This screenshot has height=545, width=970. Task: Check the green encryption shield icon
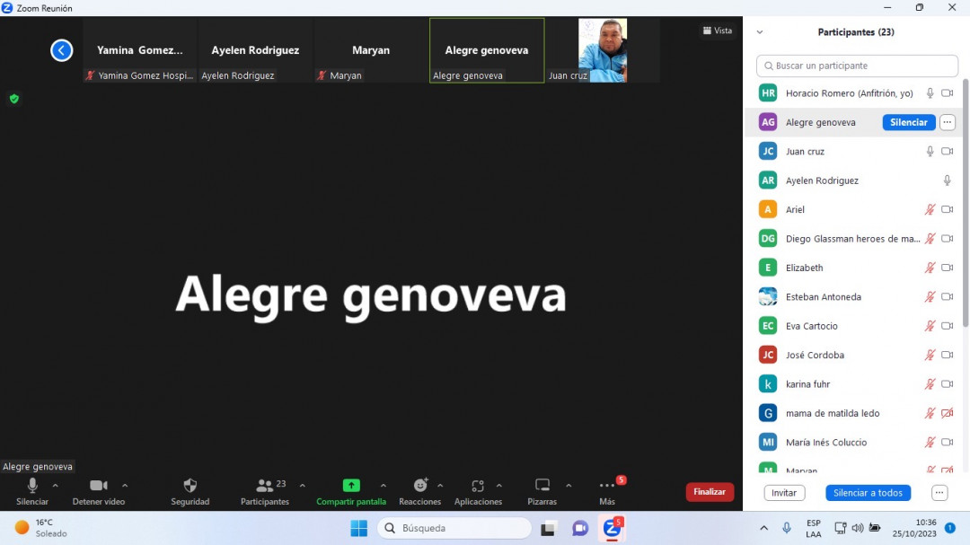click(x=14, y=99)
